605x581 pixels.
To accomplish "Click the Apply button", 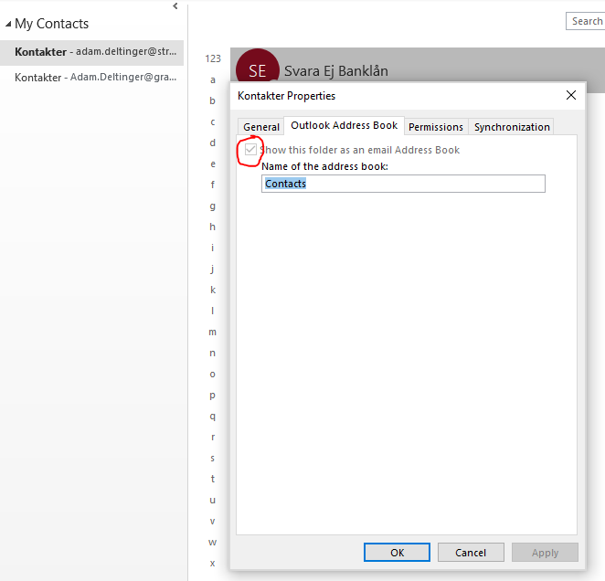I will (545, 553).
